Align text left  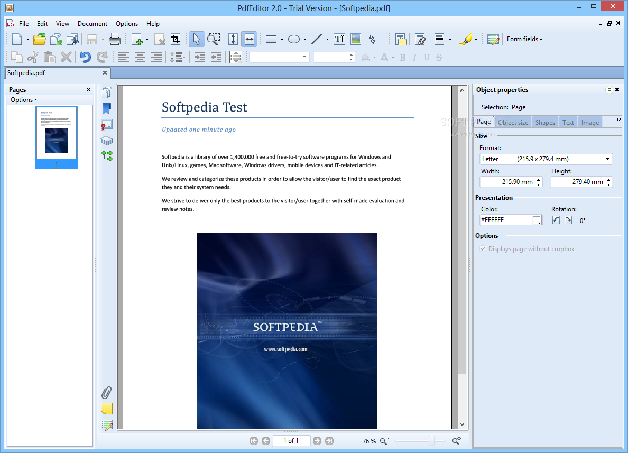123,57
